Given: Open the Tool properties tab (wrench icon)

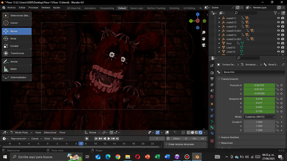Looking at the screenshot, I should 212,65.
